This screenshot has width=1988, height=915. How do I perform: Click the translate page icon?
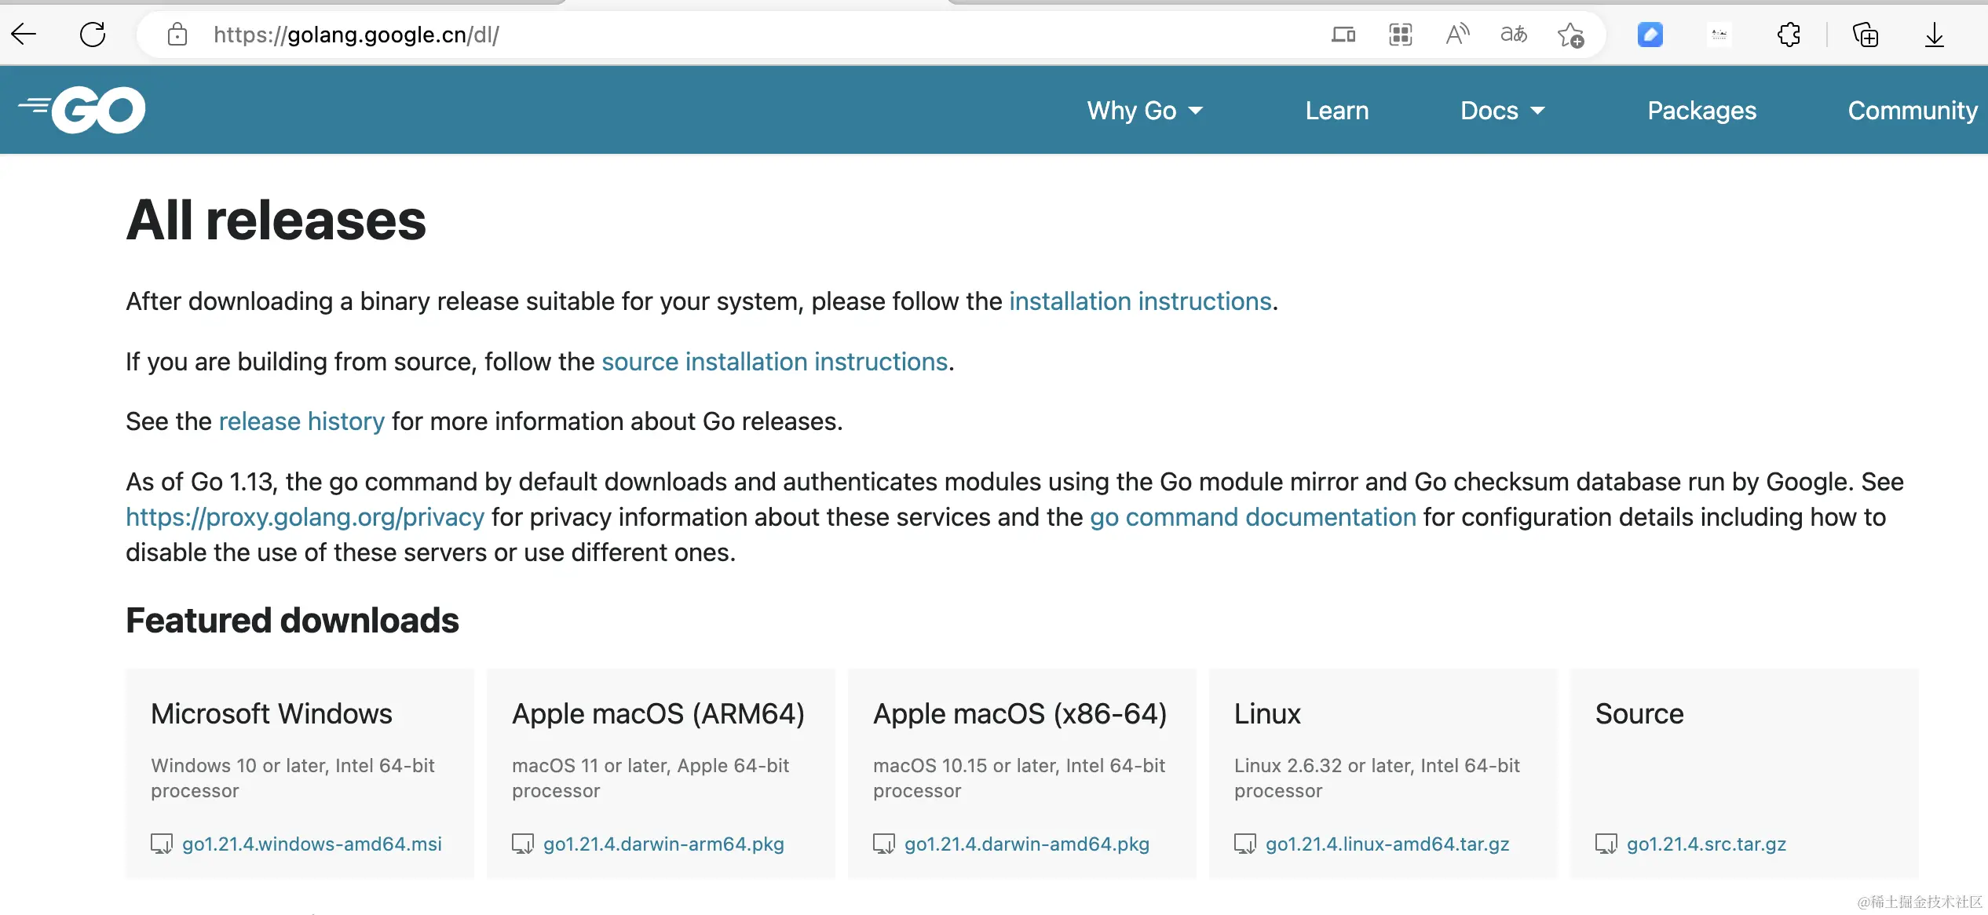pos(1514,35)
